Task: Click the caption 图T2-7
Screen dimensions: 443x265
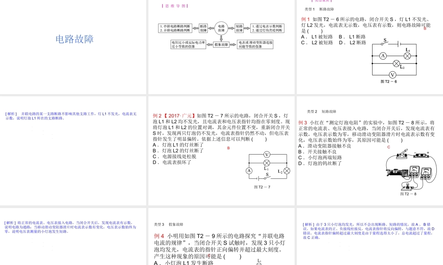Action: (262, 187)
